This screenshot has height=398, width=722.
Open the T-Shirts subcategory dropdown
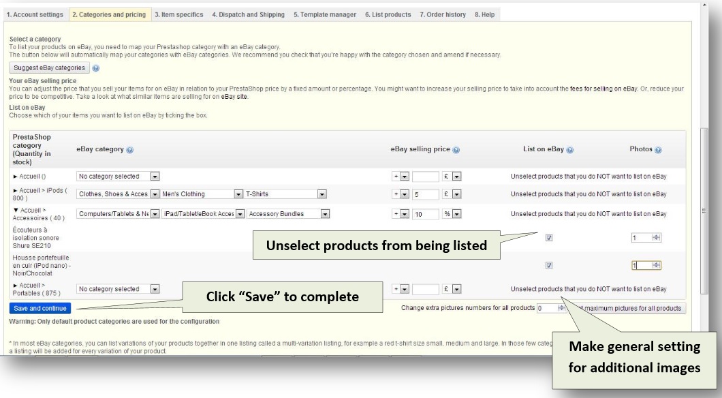tap(285, 194)
